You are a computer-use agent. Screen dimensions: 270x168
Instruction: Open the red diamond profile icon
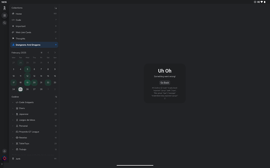point(4,158)
